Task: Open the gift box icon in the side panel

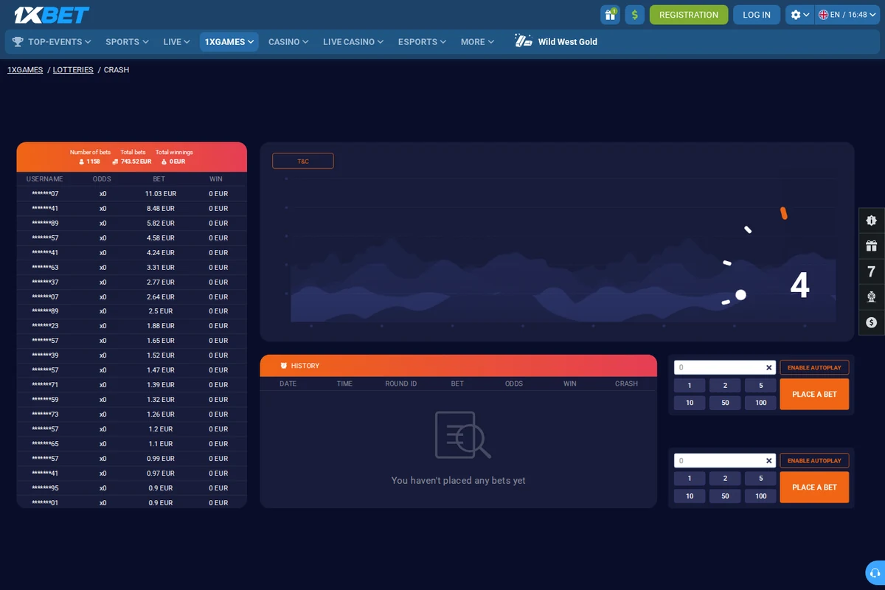Action: click(x=872, y=246)
